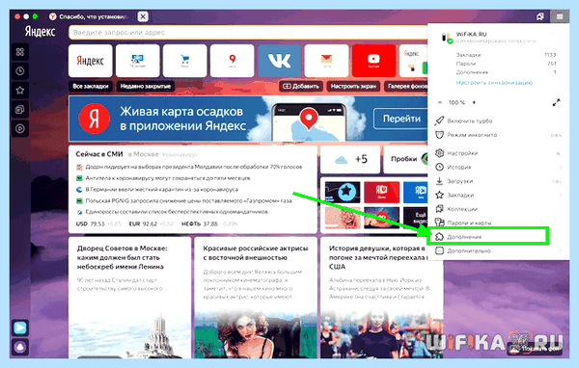The image size is (579, 368).
Task: Open the YouTube tile in speed dial
Action: [x=373, y=61]
